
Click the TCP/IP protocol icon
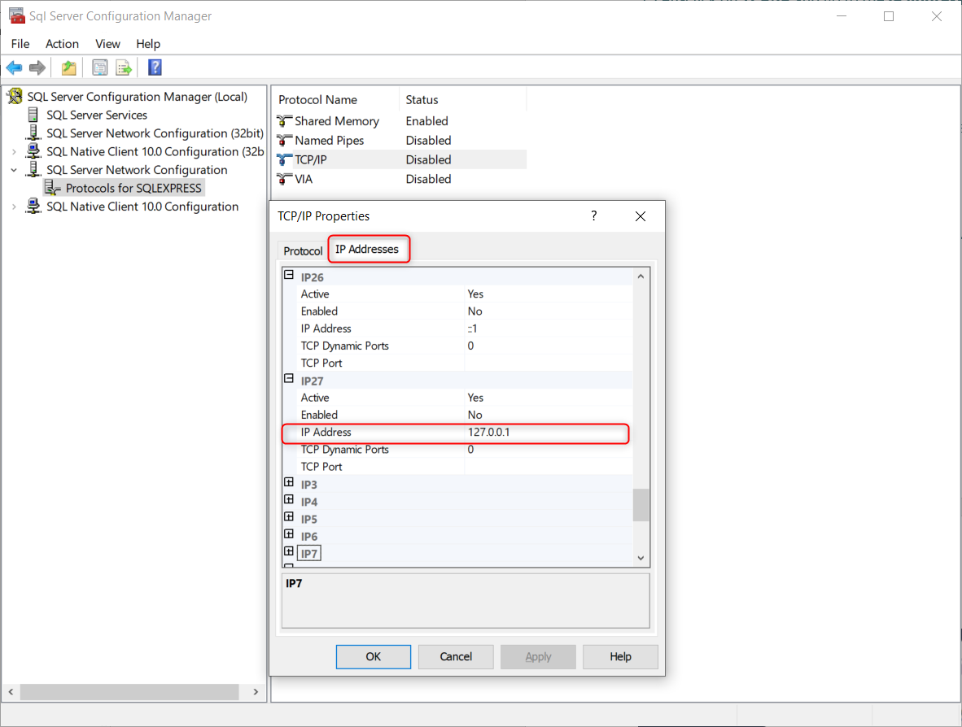284,159
